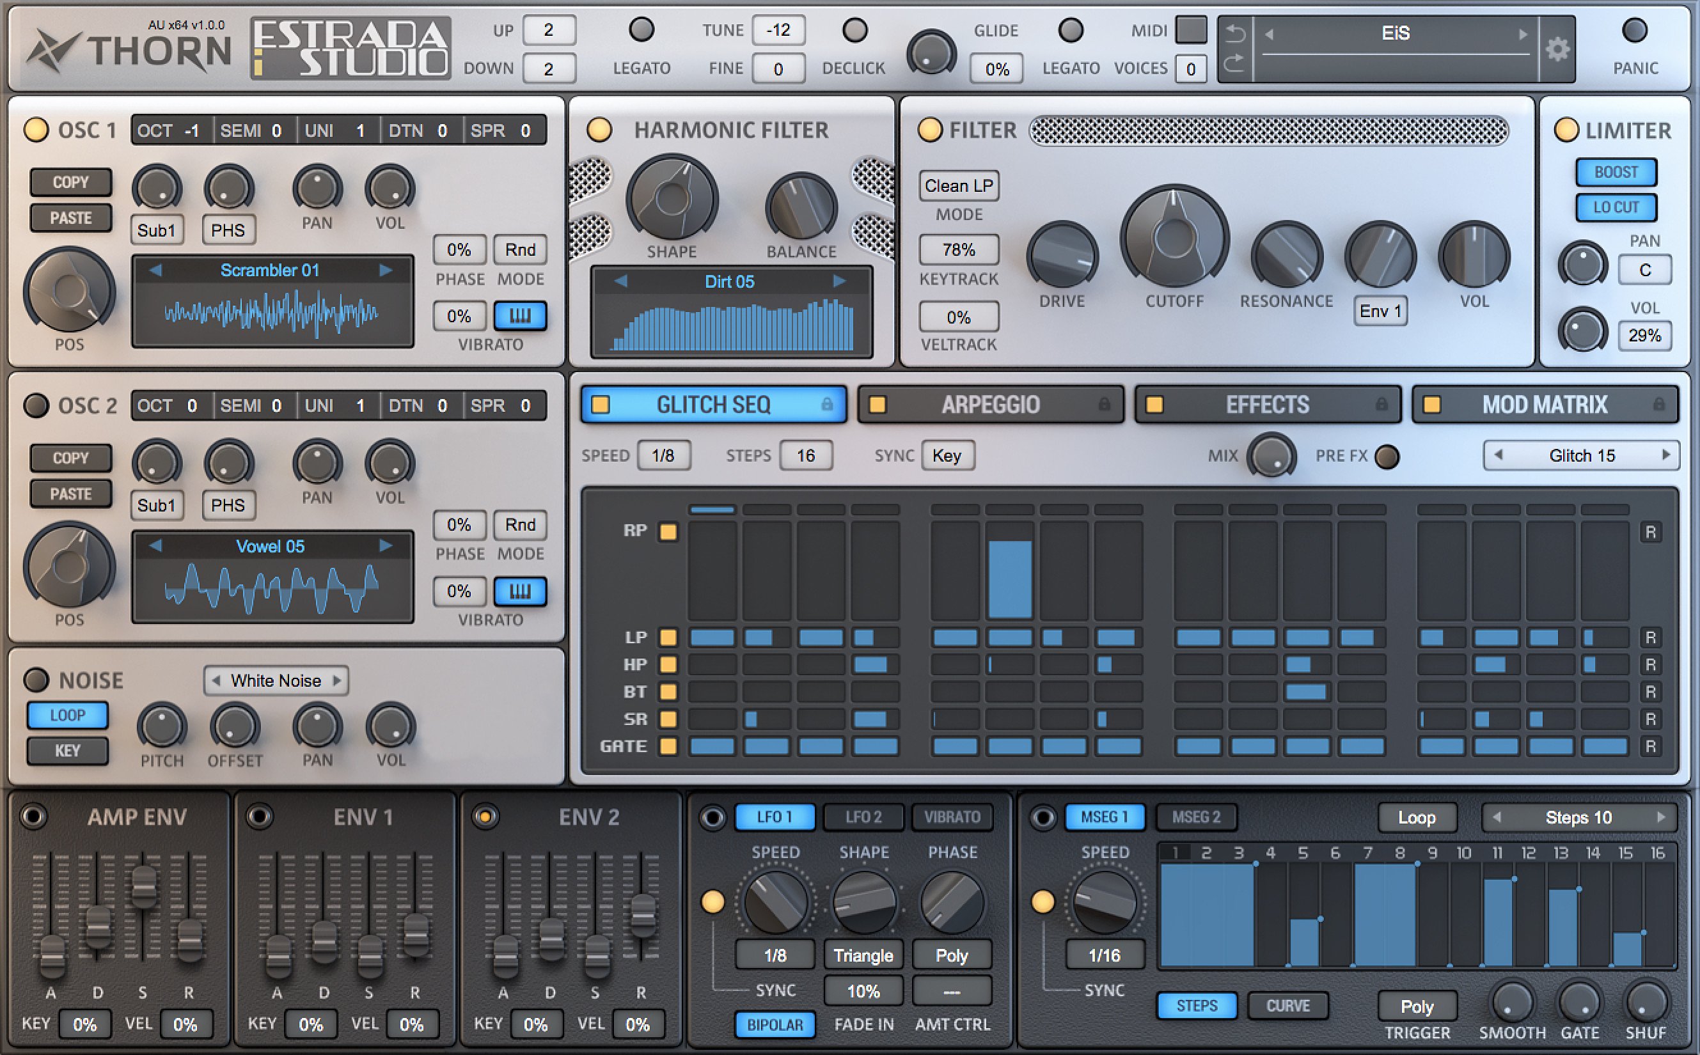Open the Glitch 15 pattern selector

coord(1582,456)
